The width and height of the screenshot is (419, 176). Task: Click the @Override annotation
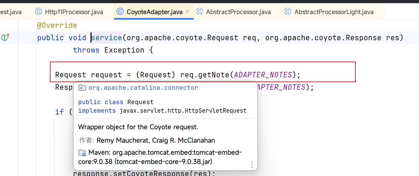[57, 25]
